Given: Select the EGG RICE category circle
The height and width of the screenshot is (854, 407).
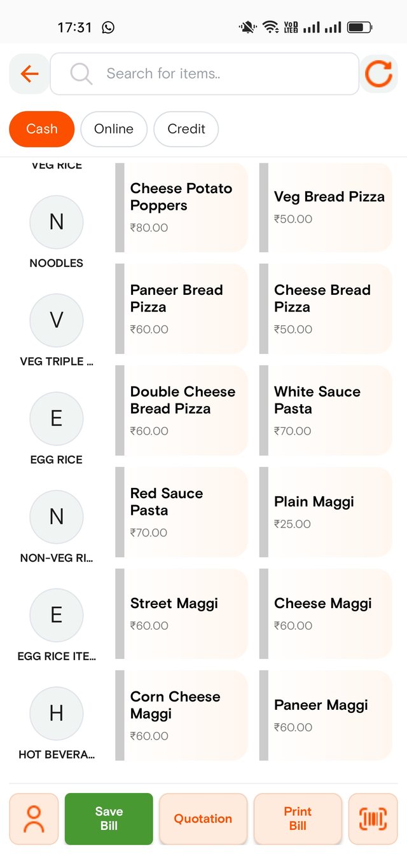Looking at the screenshot, I should tap(57, 418).
